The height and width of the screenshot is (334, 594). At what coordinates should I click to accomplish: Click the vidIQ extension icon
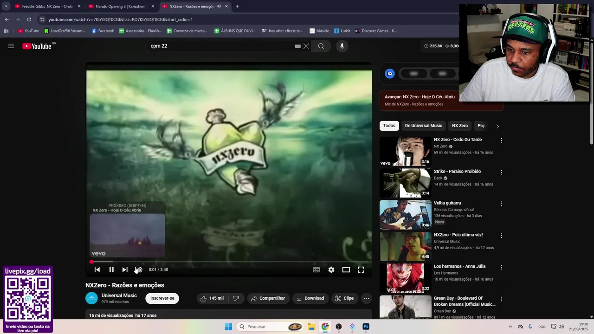(x=390, y=73)
